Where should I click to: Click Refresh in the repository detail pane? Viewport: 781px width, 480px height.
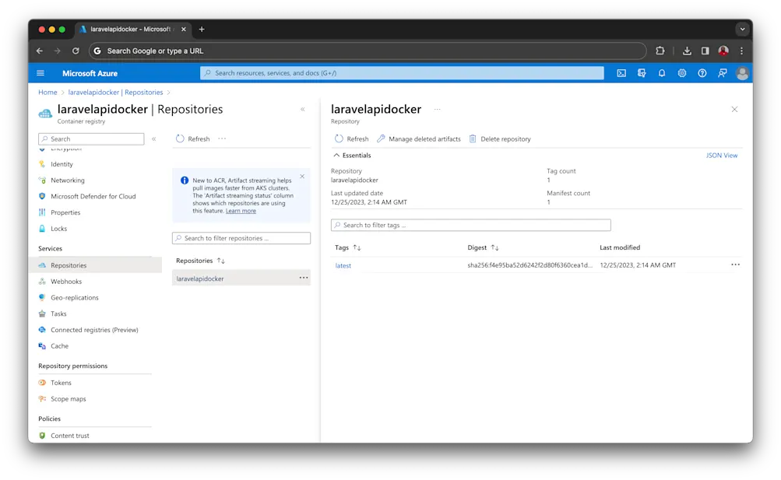352,138
